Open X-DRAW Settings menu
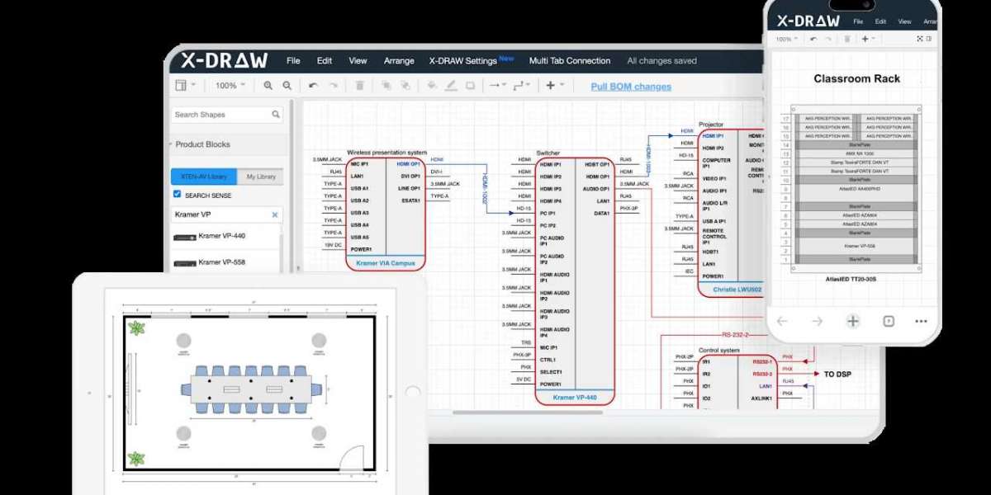 [462, 61]
